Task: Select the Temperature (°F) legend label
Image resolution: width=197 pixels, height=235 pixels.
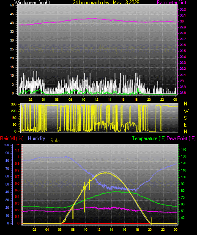Action: 149,138
